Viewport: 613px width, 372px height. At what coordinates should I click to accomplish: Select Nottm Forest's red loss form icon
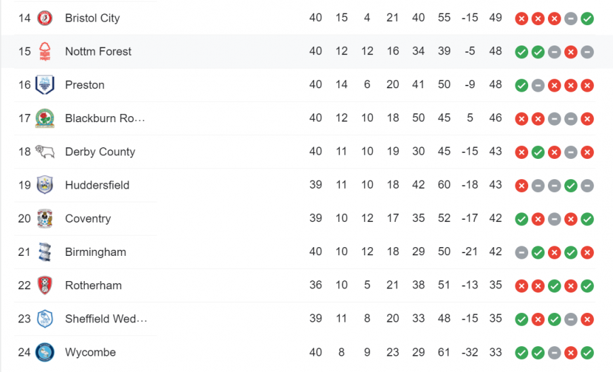pos(571,52)
